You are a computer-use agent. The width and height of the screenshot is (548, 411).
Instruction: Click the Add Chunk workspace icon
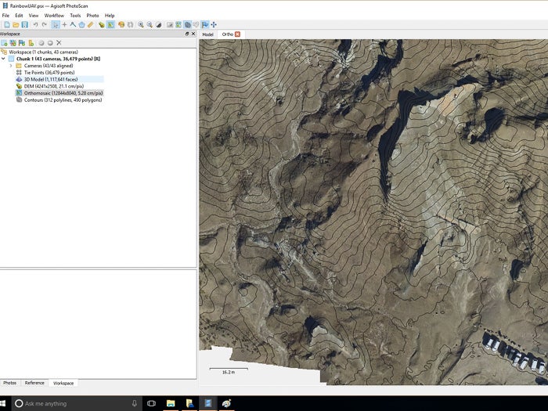pos(5,43)
